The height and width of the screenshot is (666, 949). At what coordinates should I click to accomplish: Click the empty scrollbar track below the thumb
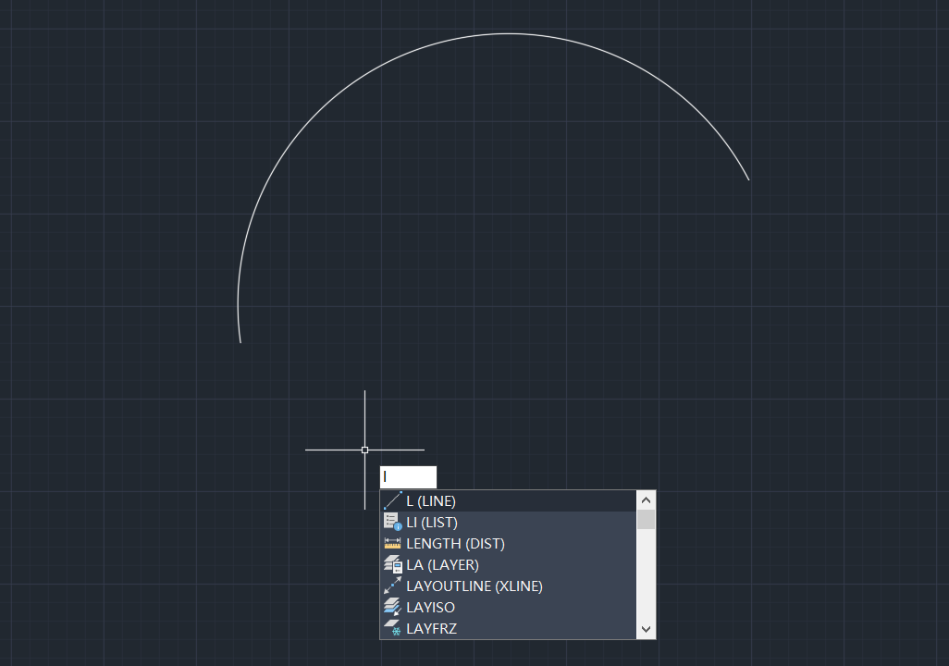646,578
